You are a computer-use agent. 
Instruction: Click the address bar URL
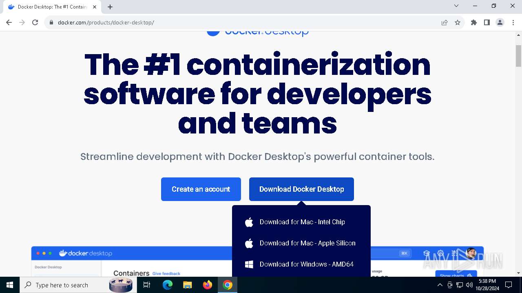(x=106, y=22)
